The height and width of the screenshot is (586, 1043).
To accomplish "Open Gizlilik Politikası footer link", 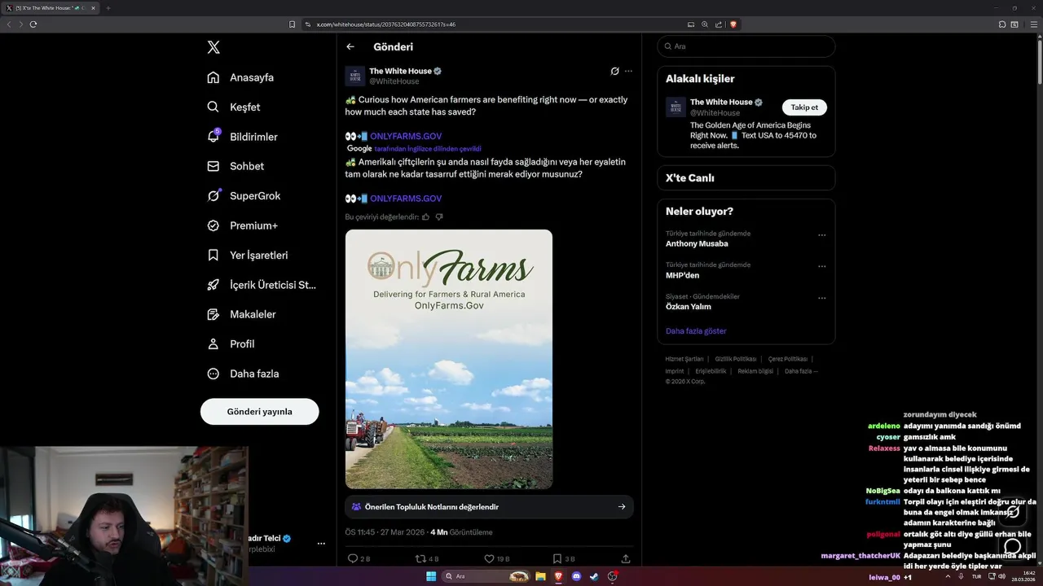I will tap(736, 359).
